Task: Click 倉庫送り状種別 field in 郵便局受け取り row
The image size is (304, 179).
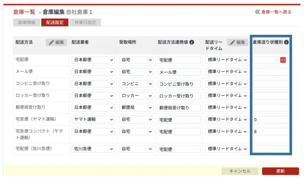Action: coord(271,108)
